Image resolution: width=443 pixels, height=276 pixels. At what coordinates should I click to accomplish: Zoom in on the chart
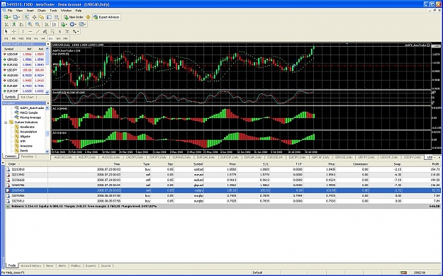[30, 24]
